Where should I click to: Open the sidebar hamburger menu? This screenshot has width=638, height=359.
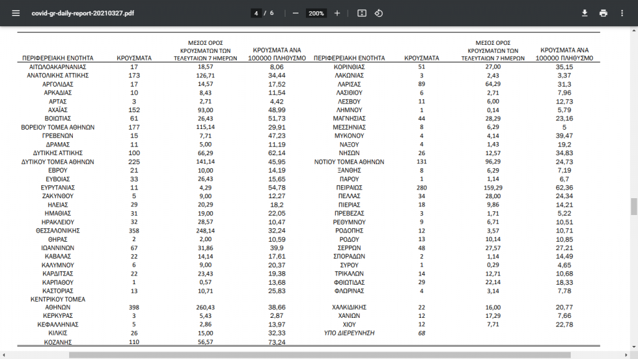[16, 13]
